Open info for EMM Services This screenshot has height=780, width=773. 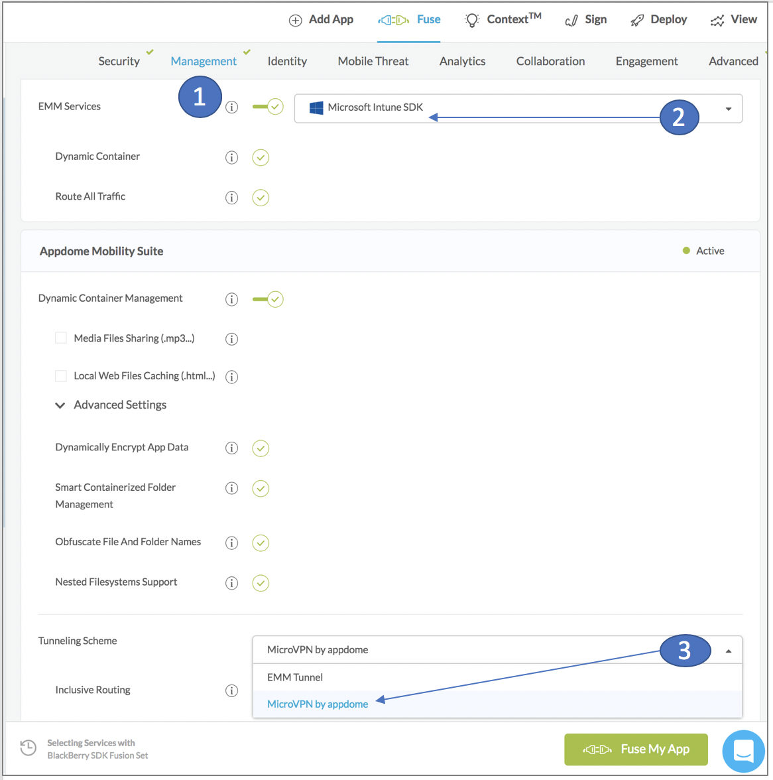click(x=231, y=107)
